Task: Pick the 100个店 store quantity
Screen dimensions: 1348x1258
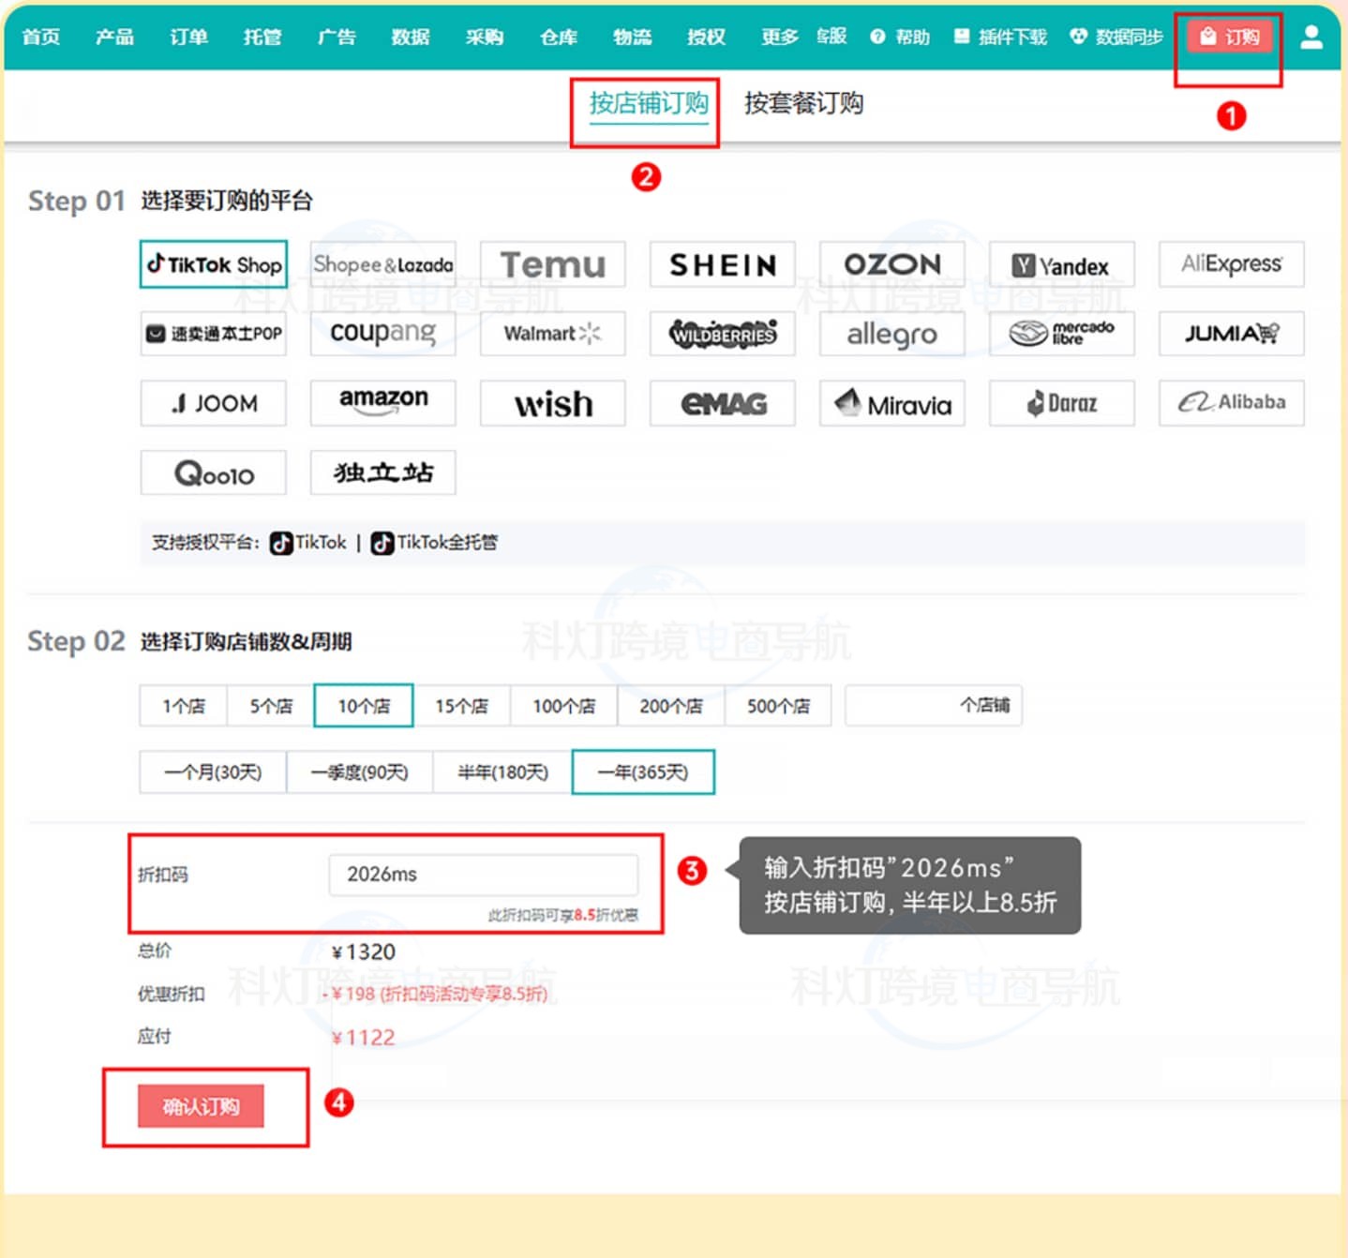Action: (x=563, y=706)
